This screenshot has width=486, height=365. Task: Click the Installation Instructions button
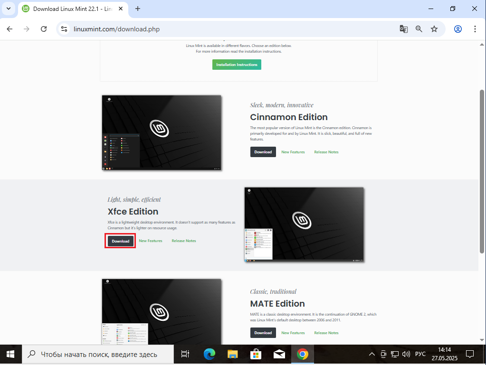coord(237,65)
